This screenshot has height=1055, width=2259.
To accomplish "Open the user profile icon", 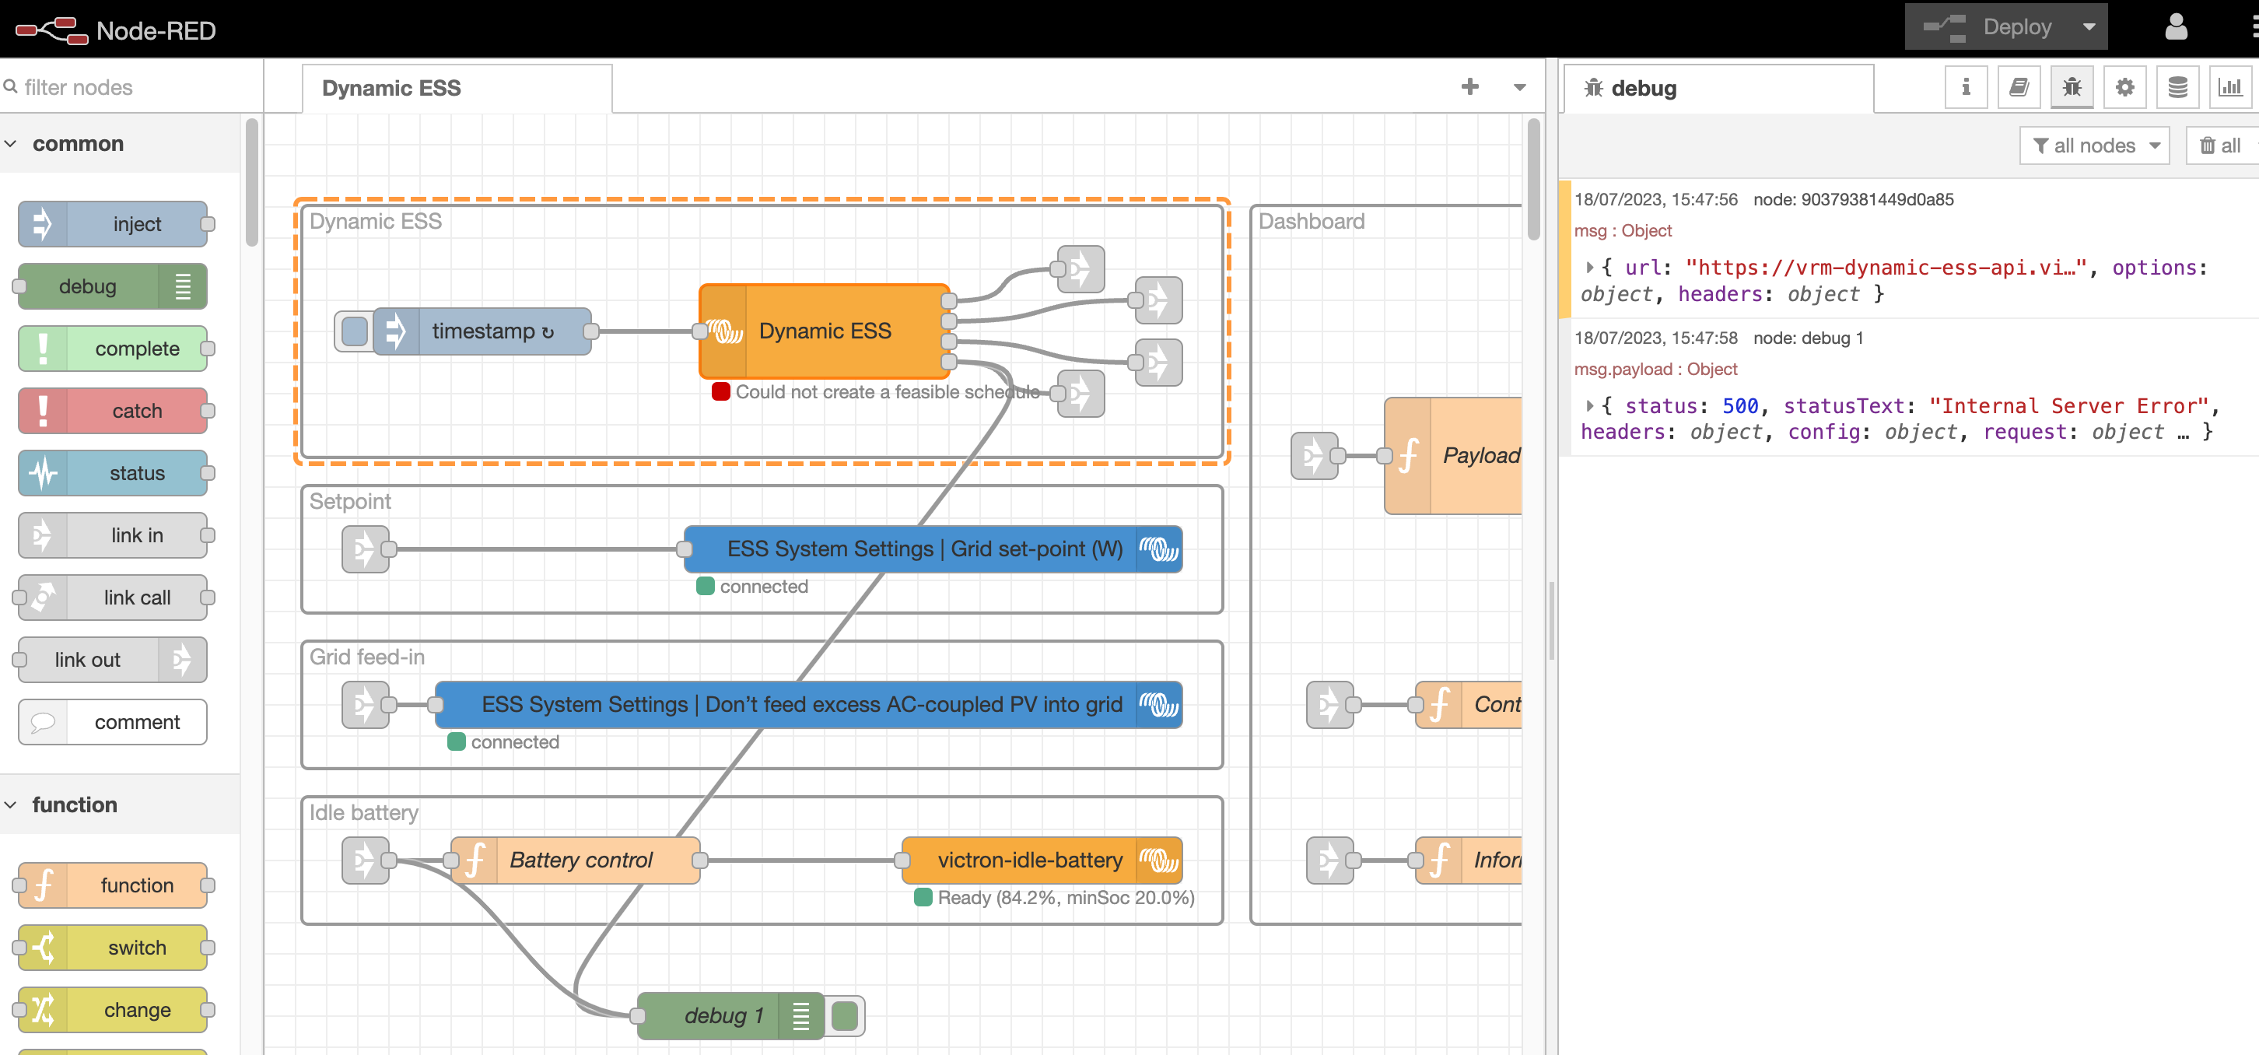I will [2176, 26].
